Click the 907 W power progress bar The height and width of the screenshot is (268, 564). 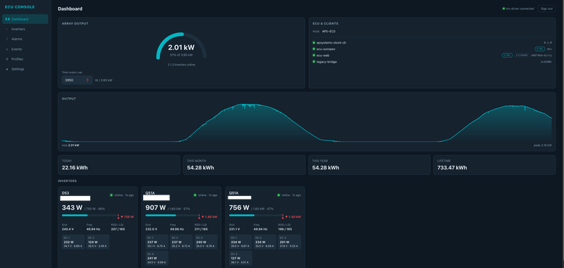tap(172, 215)
